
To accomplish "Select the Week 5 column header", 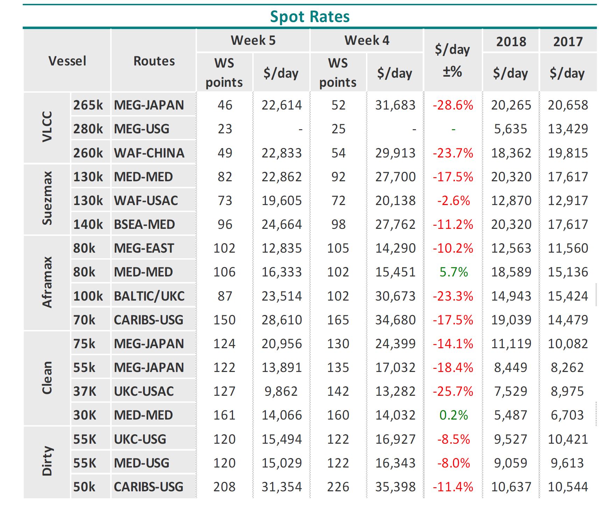I will point(253,41).
